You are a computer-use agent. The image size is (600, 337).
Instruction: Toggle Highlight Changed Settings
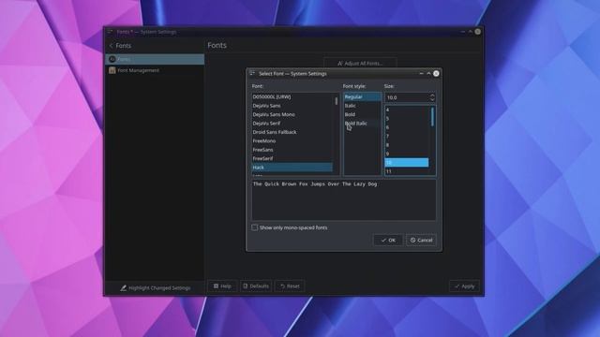[x=155, y=287]
